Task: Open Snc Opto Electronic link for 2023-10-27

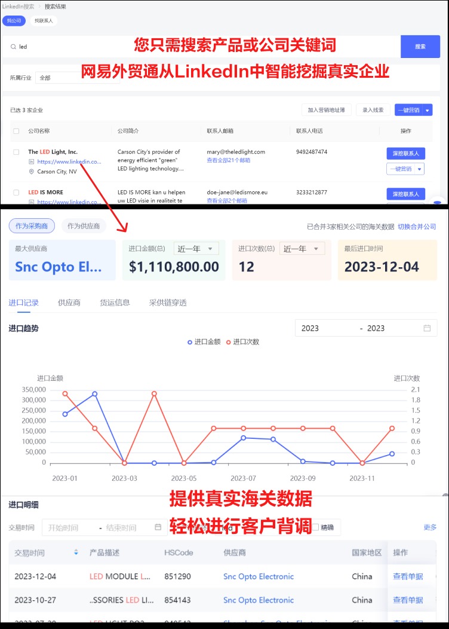Action: coord(259,600)
